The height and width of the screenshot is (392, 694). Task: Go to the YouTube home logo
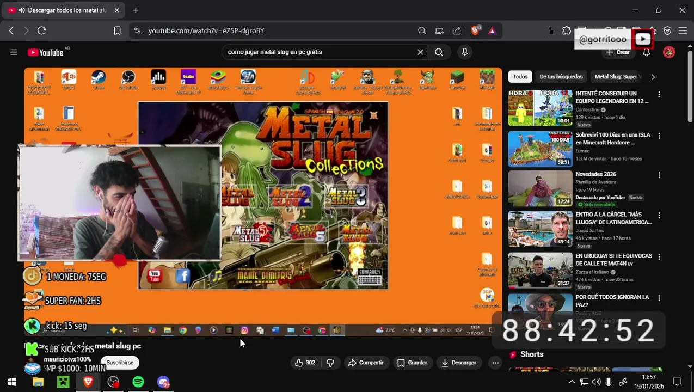tap(46, 52)
